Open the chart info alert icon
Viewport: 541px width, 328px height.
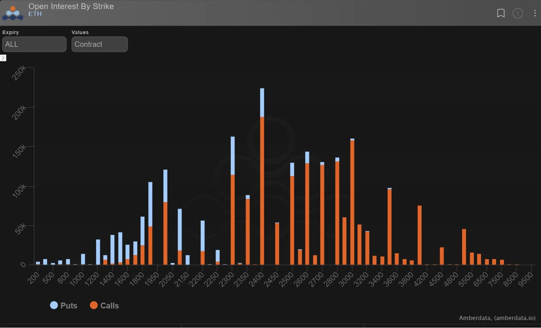point(518,13)
